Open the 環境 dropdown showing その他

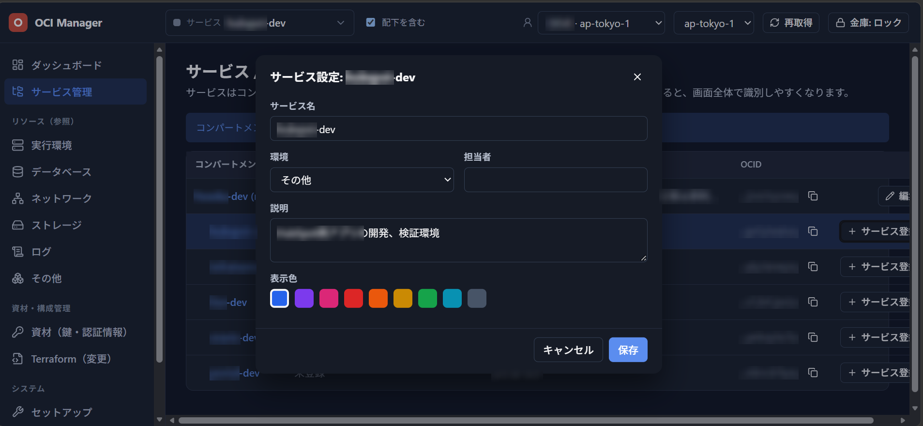click(x=362, y=180)
